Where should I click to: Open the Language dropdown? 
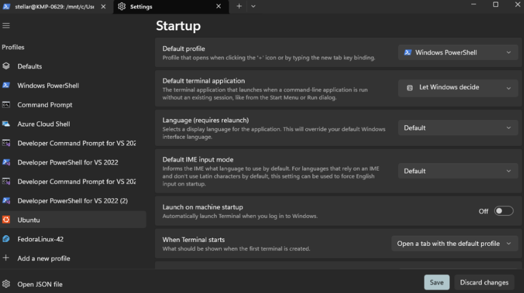[x=458, y=128]
